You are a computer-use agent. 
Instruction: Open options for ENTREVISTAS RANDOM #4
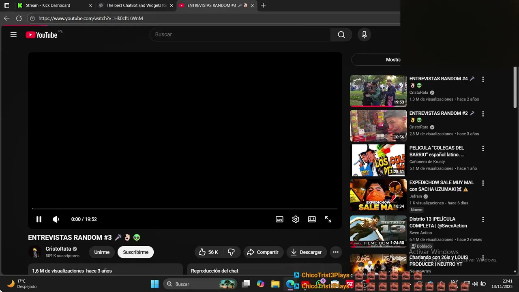(483, 79)
